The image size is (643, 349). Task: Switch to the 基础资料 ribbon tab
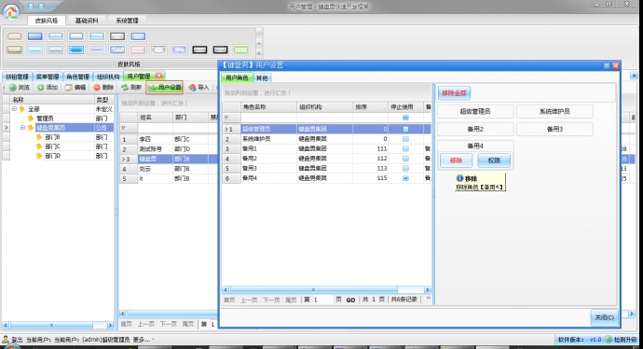[x=87, y=21]
